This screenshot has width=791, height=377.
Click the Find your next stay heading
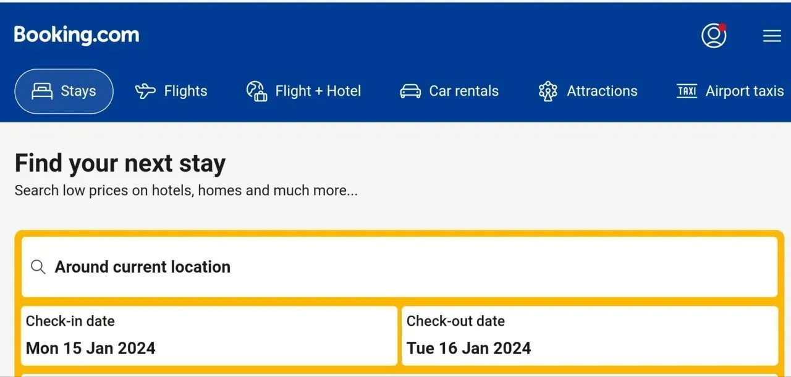coord(120,164)
